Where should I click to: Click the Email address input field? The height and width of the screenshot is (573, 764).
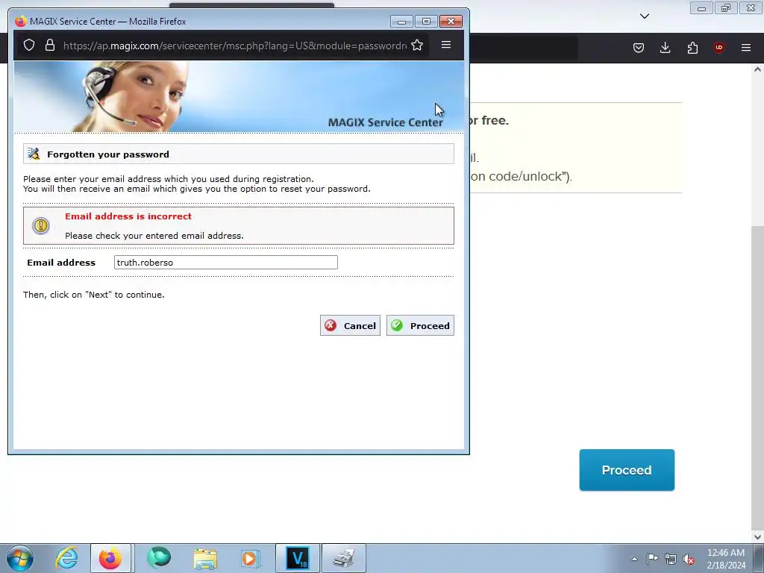tap(225, 262)
